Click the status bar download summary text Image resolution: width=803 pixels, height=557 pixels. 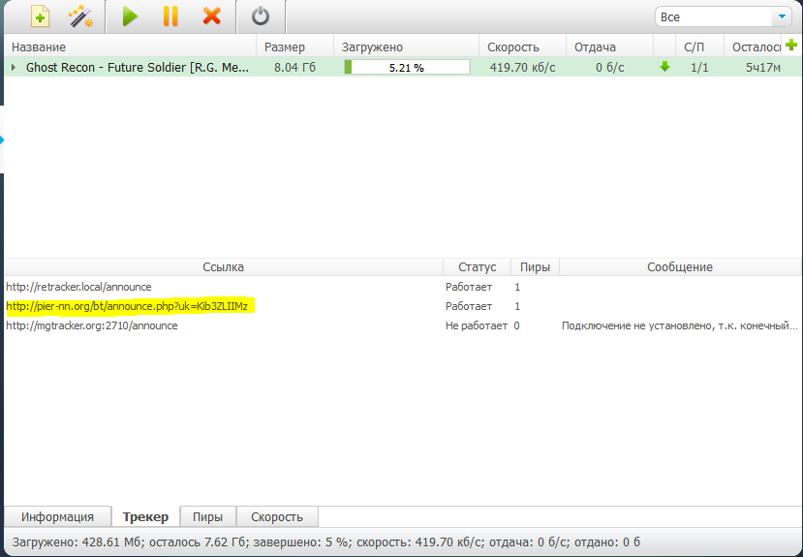[x=326, y=542]
